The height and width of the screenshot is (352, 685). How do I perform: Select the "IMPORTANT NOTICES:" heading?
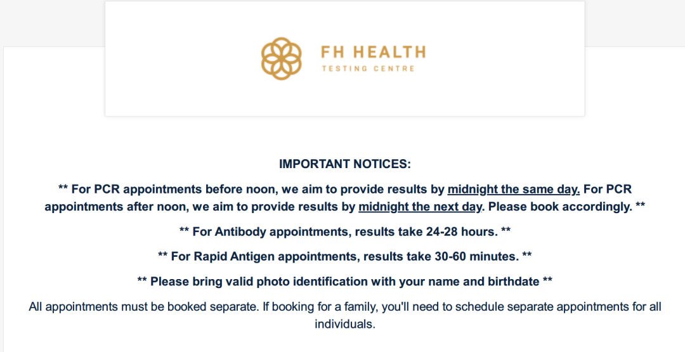click(x=345, y=164)
